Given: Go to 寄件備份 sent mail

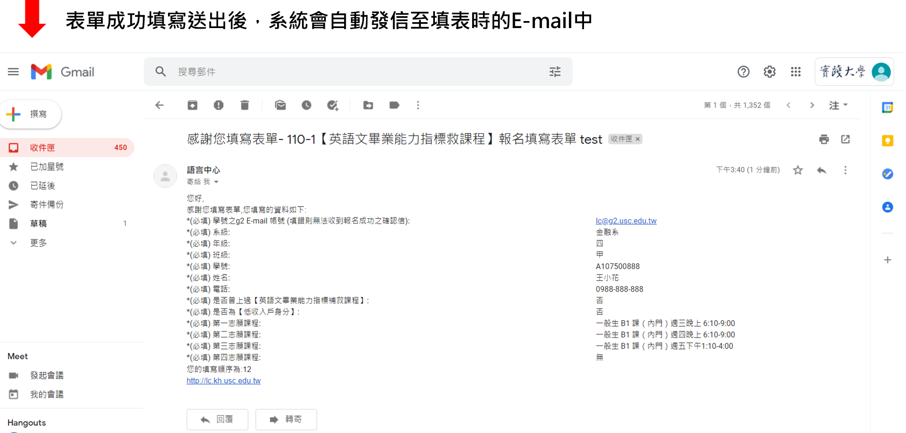Looking at the screenshot, I should tap(47, 205).
